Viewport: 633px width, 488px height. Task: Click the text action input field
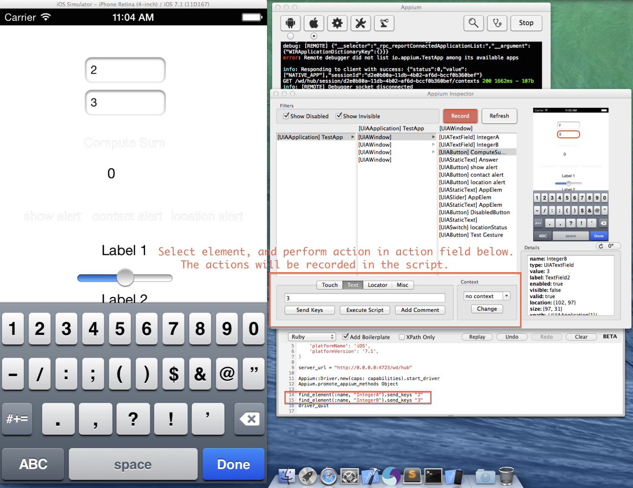365,298
